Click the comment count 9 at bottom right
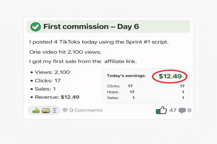Image resolution: width=217 pixels, height=144 pixels. coord(189,110)
